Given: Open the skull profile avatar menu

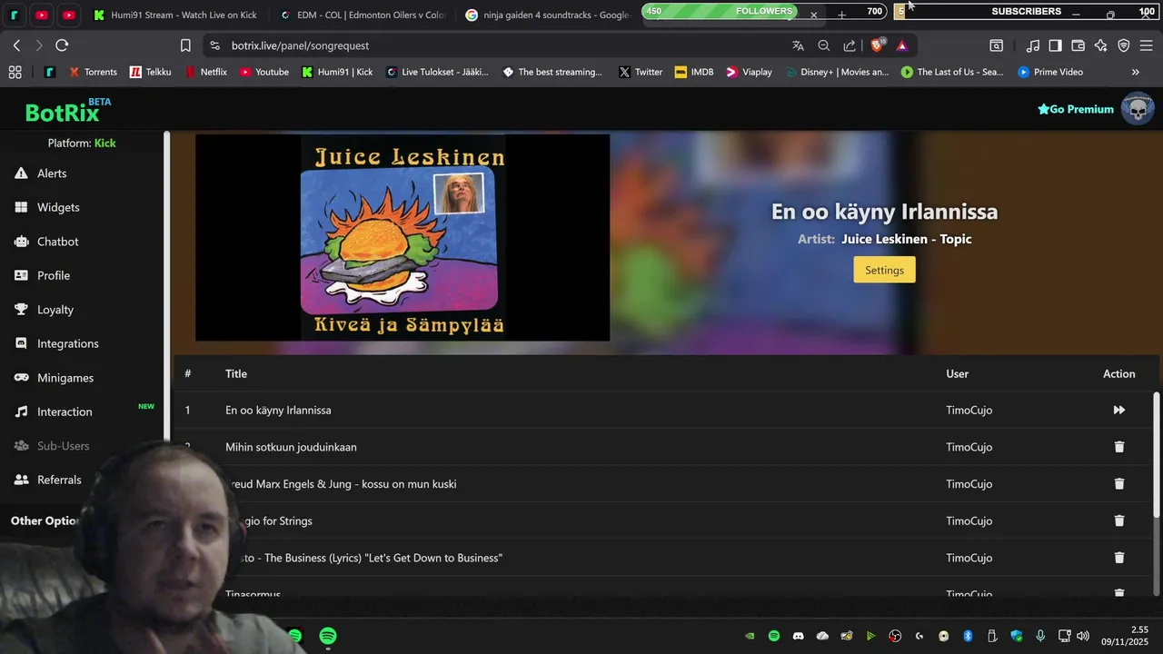Looking at the screenshot, I should click(1138, 109).
